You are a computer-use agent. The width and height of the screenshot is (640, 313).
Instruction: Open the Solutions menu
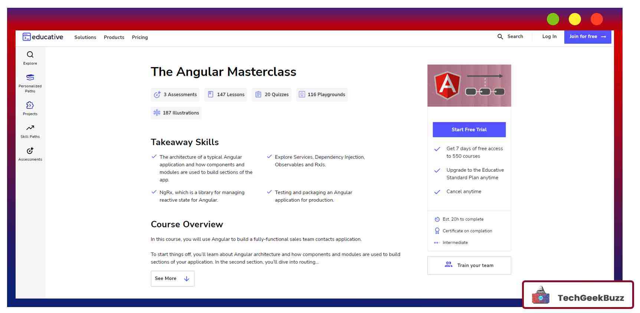[x=85, y=37]
